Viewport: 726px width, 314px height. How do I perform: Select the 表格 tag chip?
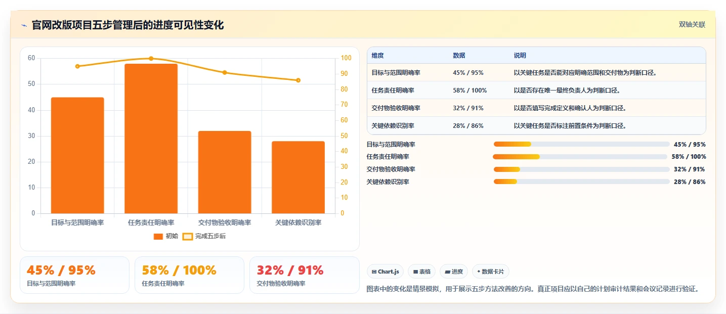point(421,272)
